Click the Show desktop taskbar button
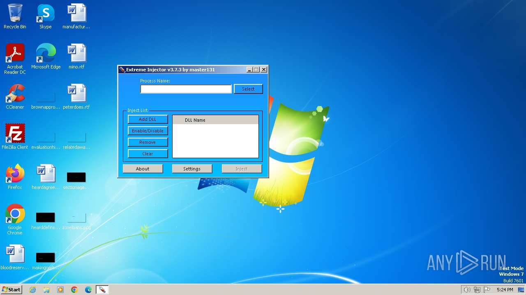 521,290
